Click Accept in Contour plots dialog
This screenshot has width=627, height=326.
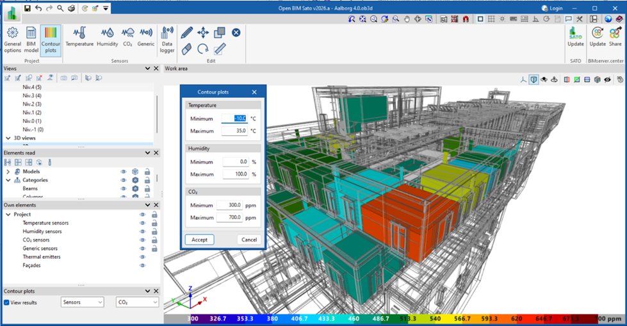pyautogui.click(x=200, y=240)
